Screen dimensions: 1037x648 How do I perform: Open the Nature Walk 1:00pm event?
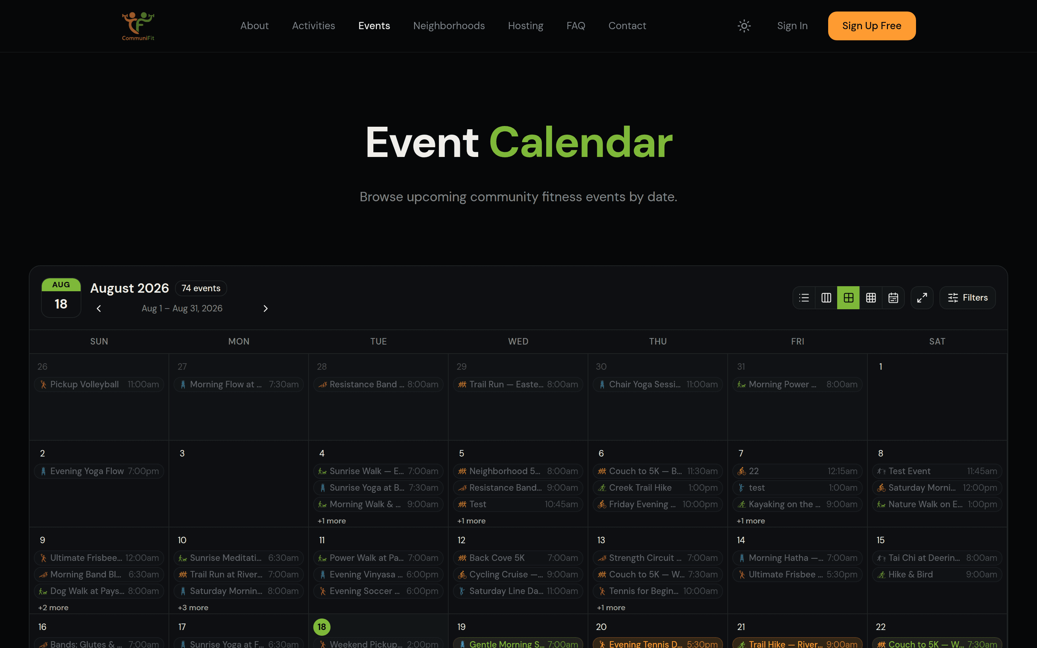click(x=937, y=504)
